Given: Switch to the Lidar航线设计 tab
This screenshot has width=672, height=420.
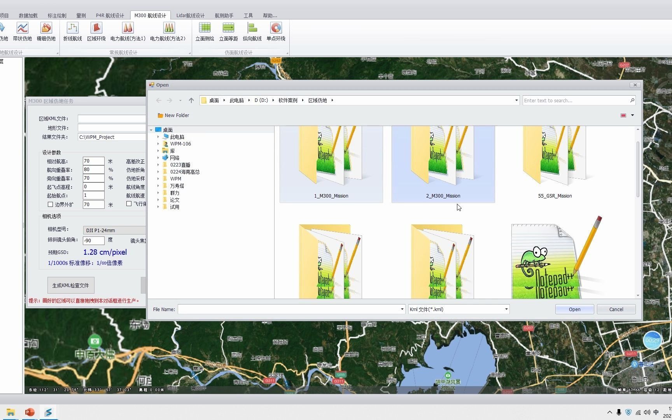Looking at the screenshot, I should click(x=190, y=16).
